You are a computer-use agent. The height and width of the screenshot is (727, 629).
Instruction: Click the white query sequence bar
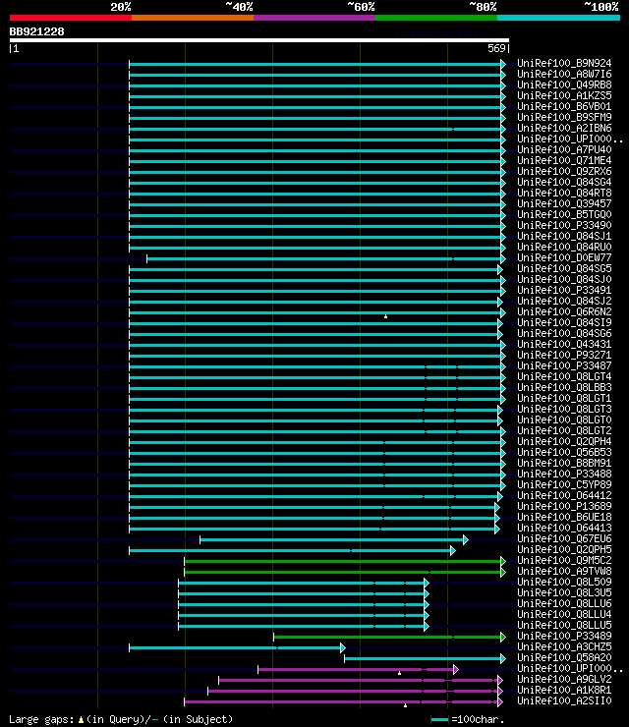[x=259, y=40]
